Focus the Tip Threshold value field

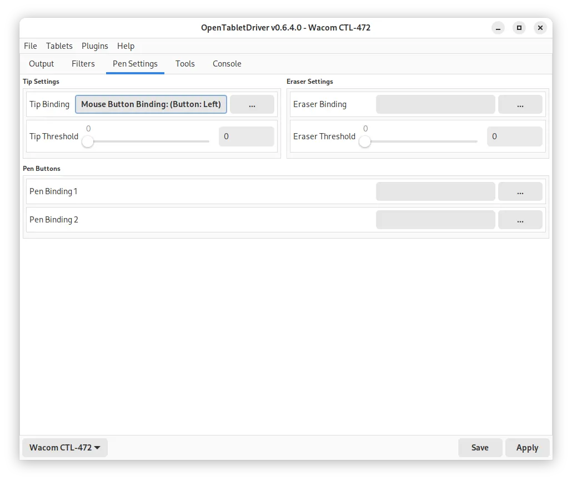pyautogui.click(x=246, y=136)
